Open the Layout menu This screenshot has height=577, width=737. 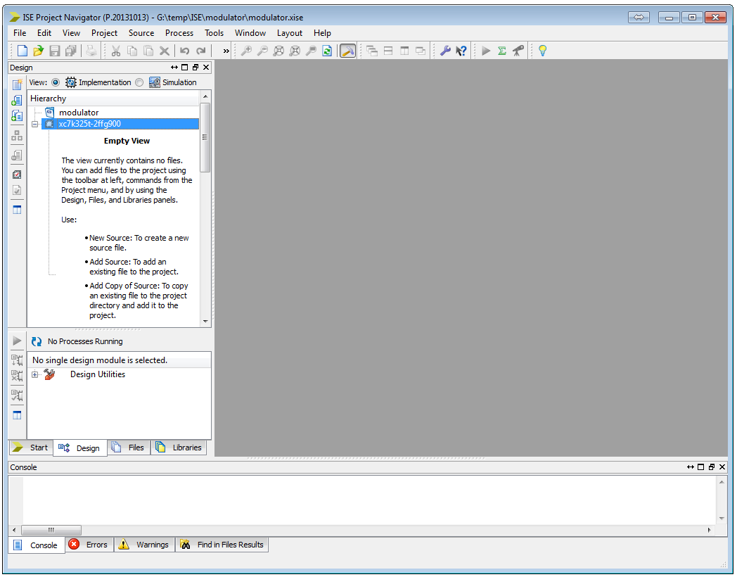click(290, 33)
